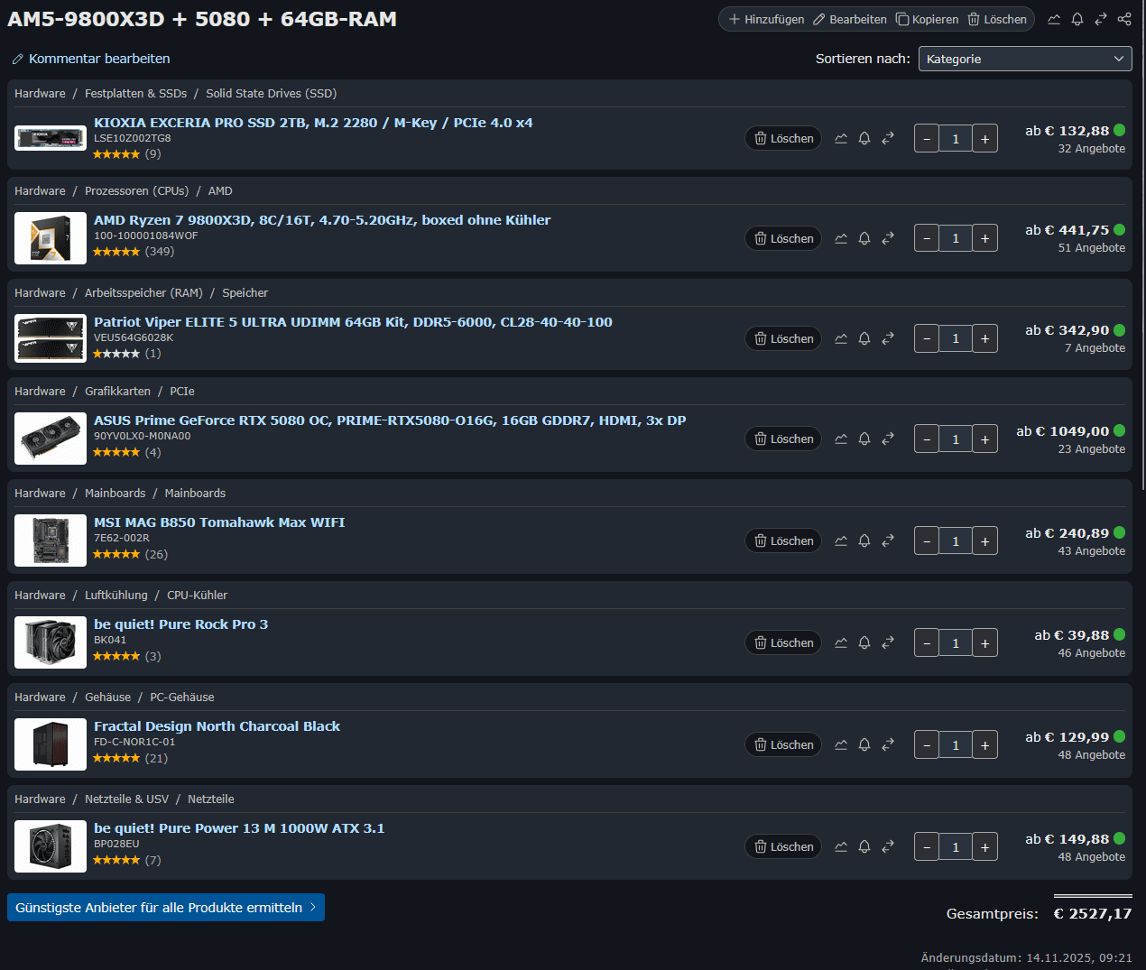Set price alert bell for Fractal Design North
This screenshot has height=970, width=1146.
coord(864,744)
